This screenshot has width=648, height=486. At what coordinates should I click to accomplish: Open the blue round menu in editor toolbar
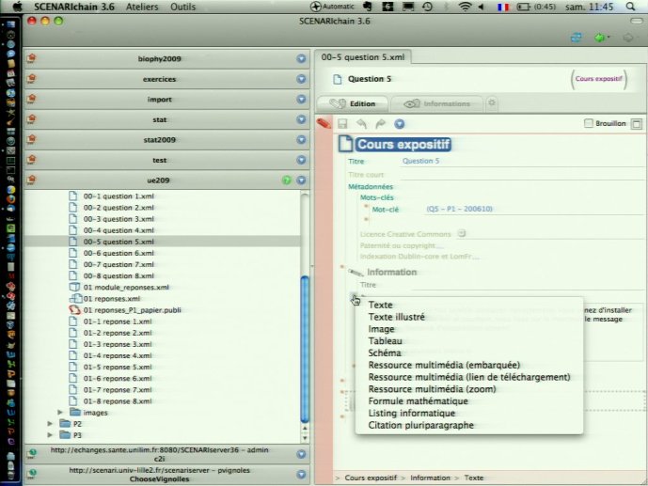click(399, 124)
